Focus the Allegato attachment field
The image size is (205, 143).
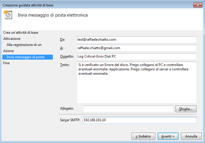click(128, 109)
